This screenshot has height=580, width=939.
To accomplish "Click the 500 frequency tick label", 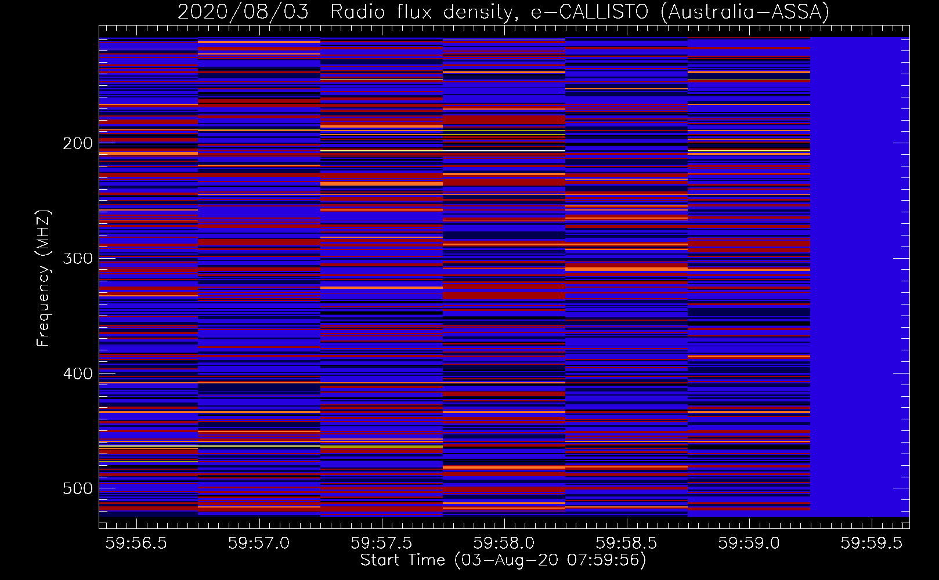I will pos(78,488).
